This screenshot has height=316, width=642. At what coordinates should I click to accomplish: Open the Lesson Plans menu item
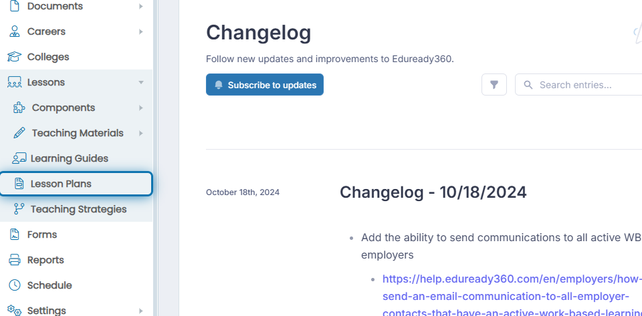tap(76, 184)
